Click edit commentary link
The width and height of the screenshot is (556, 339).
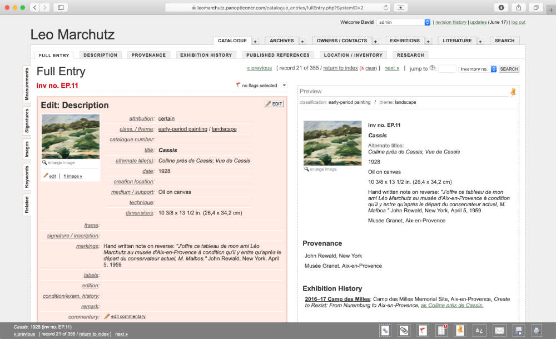point(128,316)
